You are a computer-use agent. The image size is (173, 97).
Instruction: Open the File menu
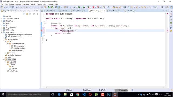coord(2,4)
